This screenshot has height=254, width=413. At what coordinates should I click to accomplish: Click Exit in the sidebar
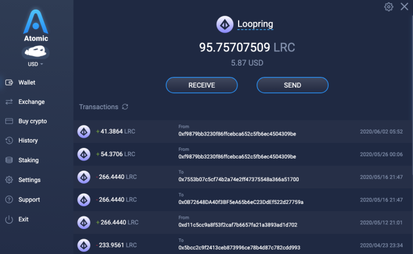point(23,219)
